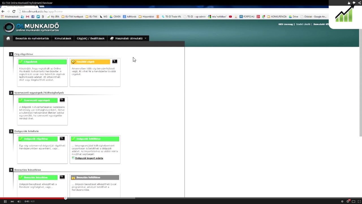Open the YouTube bookmark icon

pos(230,17)
